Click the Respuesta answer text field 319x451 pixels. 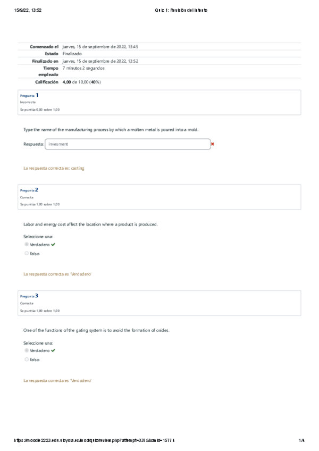pos(128,144)
